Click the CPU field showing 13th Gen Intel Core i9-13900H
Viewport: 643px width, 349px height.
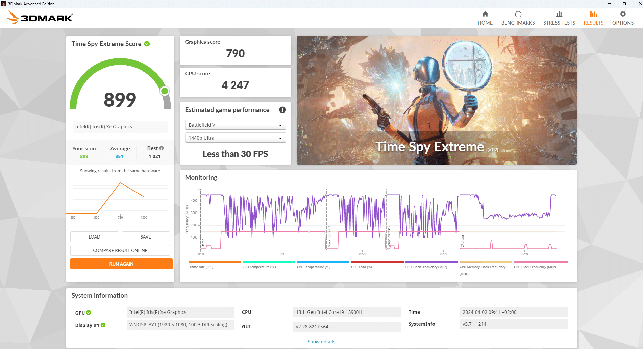[347, 312]
